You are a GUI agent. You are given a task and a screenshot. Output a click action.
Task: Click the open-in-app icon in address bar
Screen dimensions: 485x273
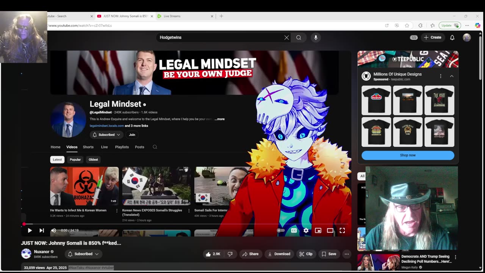[386, 25]
